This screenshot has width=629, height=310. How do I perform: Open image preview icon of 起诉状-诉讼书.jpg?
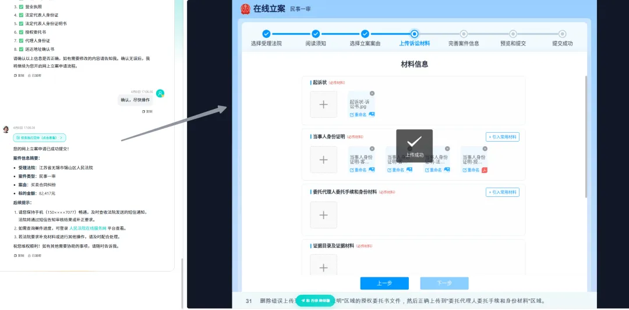pyautogui.click(x=372, y=114)
